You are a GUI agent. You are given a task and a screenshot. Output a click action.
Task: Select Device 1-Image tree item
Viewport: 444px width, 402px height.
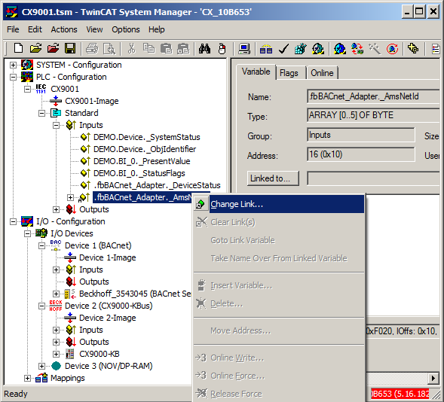pyautogui.click(x=108, y=257)
